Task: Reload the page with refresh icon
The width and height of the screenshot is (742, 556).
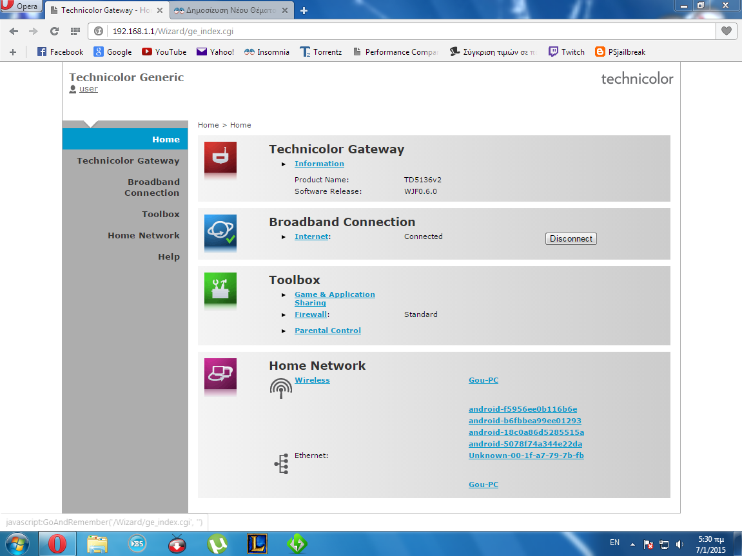Action: (x=54, y=31)
